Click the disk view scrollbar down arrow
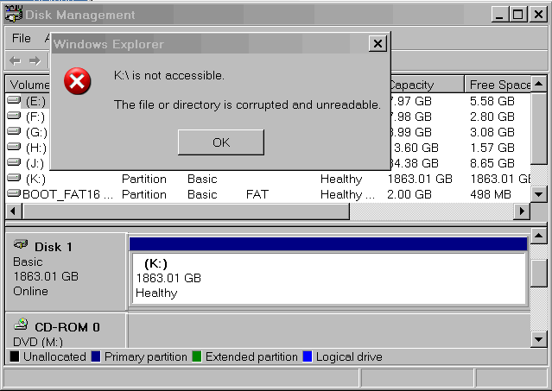 coord(539,340)
